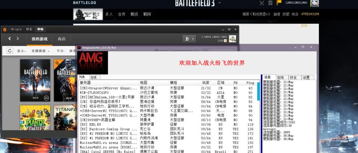The height and width of the screenshot is (153, 358).
Task: Select the 列表 tab in AmgLauncher
Action: click(82, 77)
